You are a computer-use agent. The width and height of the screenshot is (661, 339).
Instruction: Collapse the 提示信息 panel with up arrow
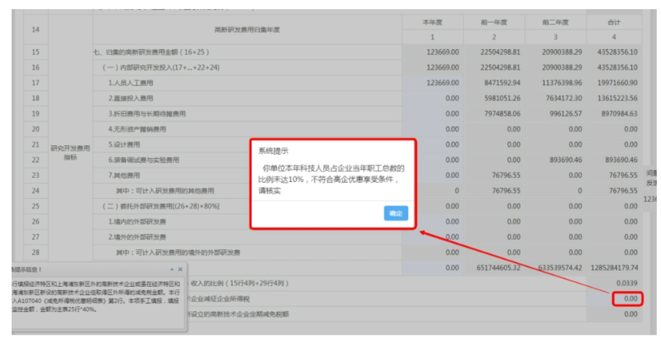172,269
